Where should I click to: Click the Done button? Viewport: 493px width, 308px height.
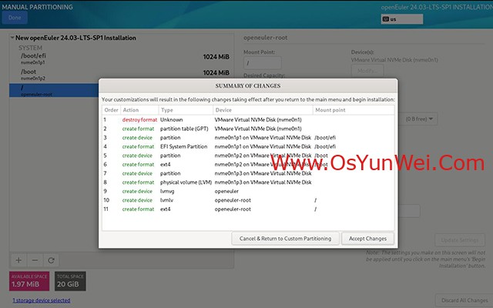point(15,18)
